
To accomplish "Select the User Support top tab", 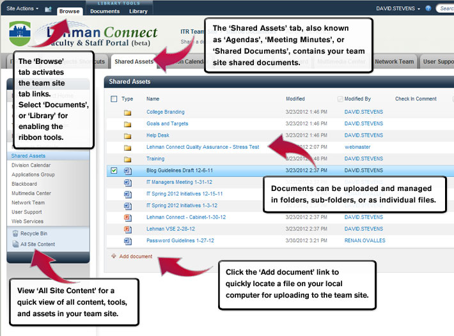I will (x=437, y=61).
